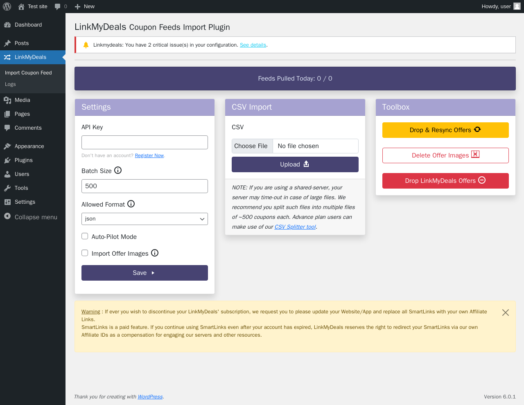Click the Comments sidebar bubble icon
Viewport: 524px width, 405px height.
pos(7,128)
